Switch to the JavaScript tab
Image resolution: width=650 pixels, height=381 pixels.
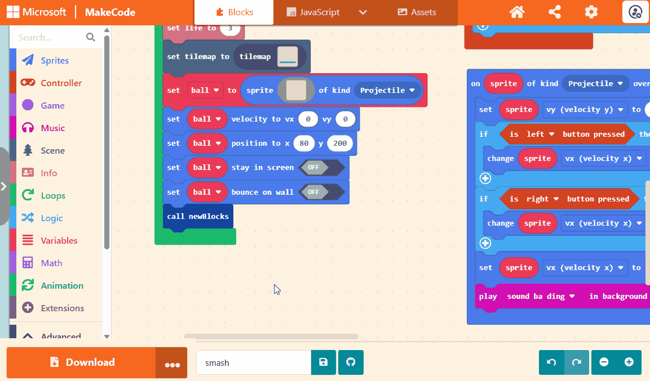coord(313,12)
